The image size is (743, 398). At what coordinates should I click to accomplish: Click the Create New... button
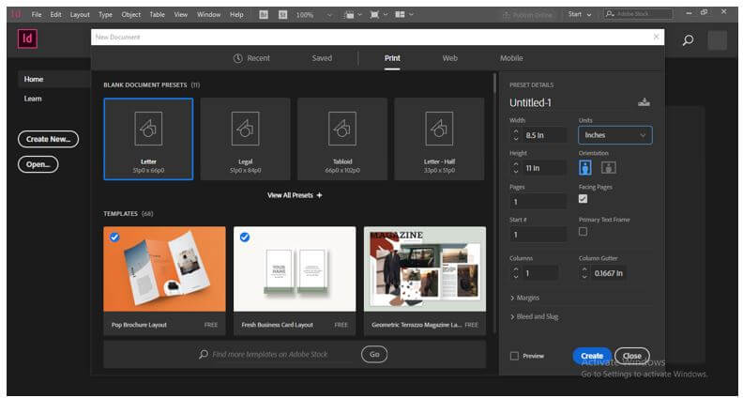[x=49, y=139]
